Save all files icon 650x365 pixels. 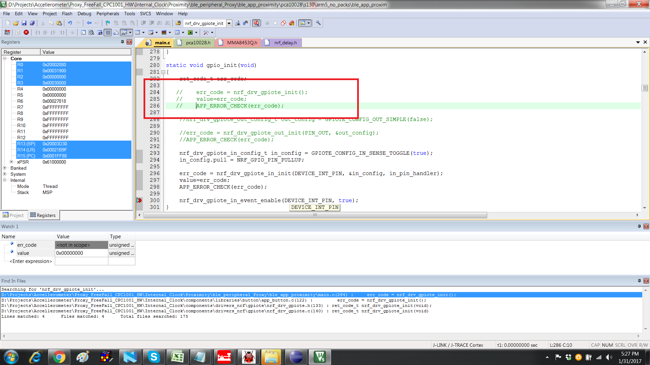(x=32, y=23)
